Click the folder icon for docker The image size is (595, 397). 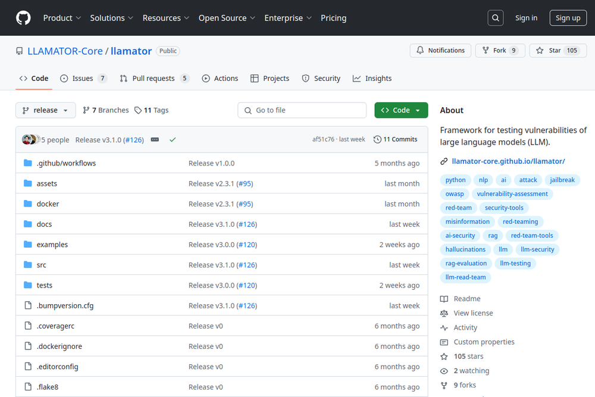(x=28, y=204)
